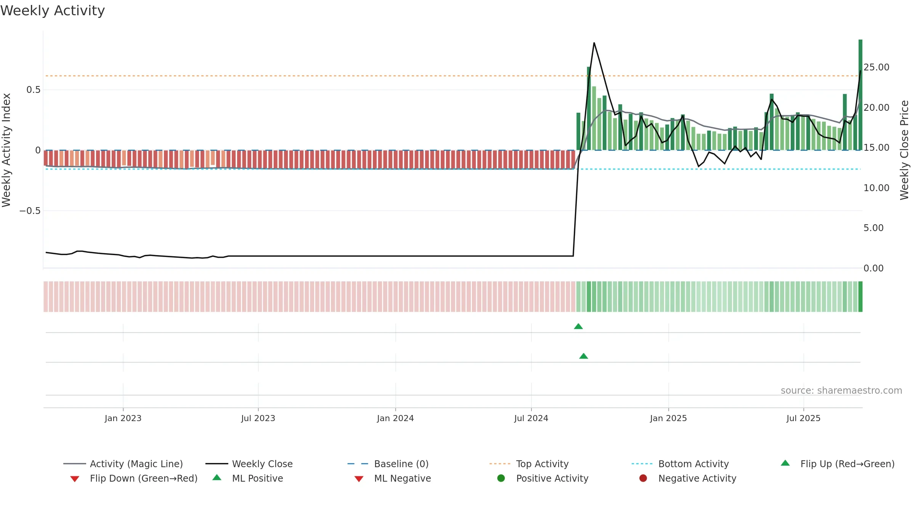Click the source: sharemaestro.com text
915x514 pixels.
(841, 391)
